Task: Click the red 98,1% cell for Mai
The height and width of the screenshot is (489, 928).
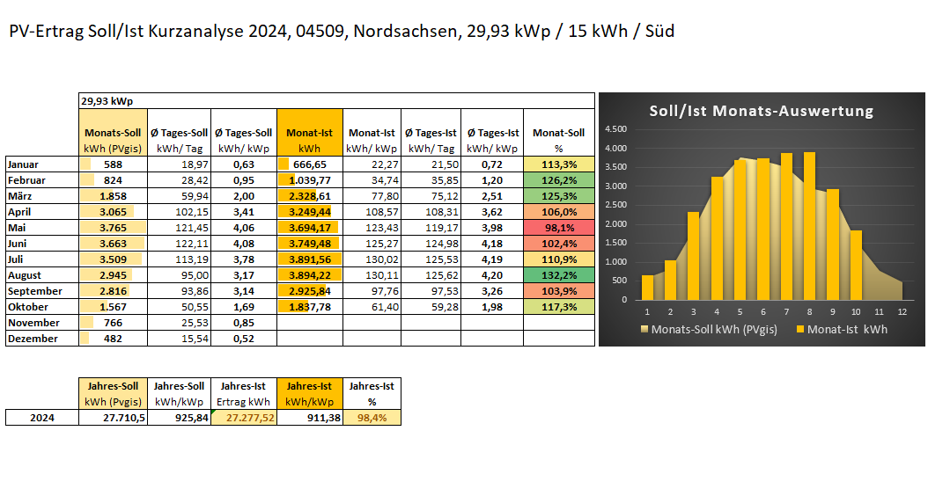Action: (559, 228)
